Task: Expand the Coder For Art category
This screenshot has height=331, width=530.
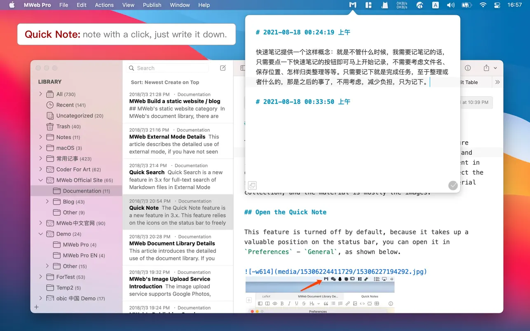Action: pos(40,169)
